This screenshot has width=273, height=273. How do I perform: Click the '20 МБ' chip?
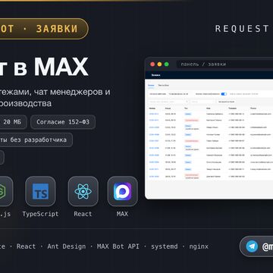point(13,122)
